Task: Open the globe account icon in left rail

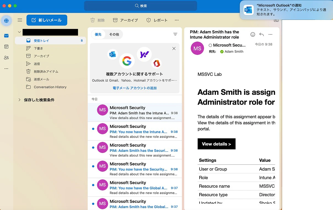Action: pyautogui.click(x=6, y=21)
